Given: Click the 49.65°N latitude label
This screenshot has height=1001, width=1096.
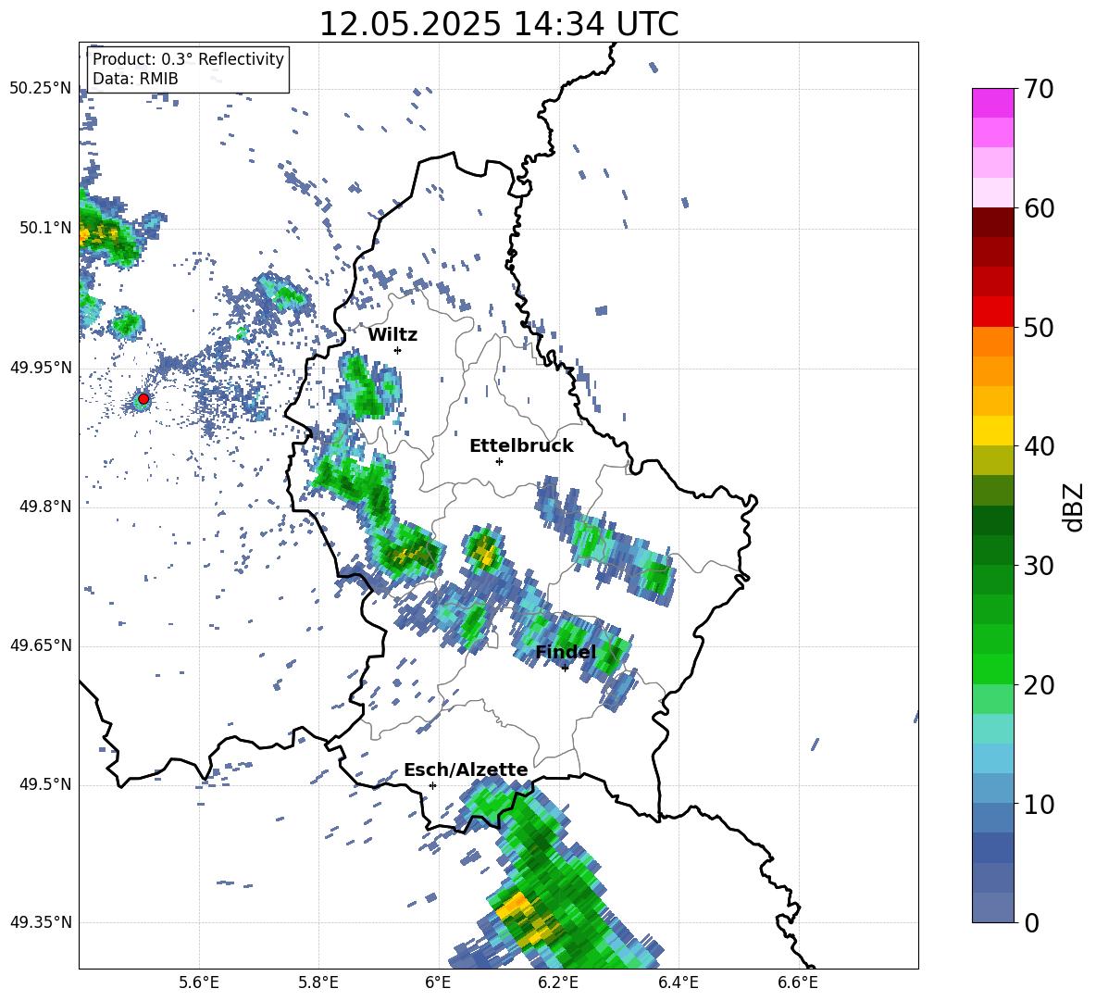Looking at the screenshot, I should coord(41,645).
